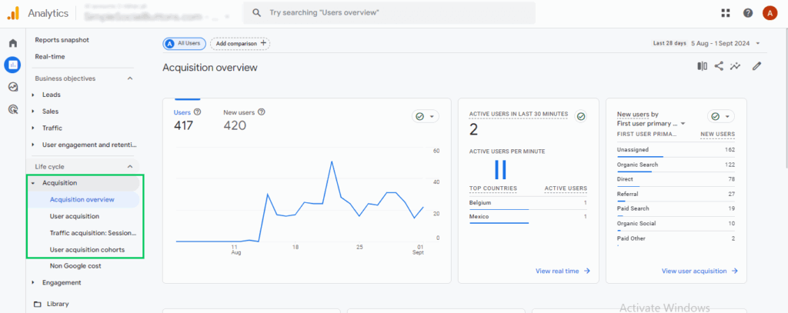Collapse the Acquisition tree item

33,183
